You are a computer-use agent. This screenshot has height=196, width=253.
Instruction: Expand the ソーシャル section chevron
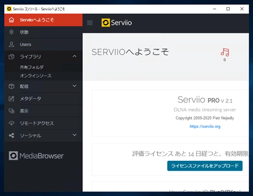pyautogui.click(x=75, y=135)
